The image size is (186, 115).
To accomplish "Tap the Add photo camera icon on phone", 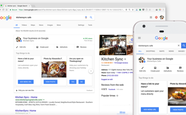I will tap(168, 68).
